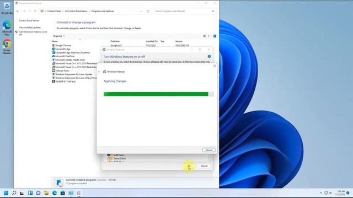Go back in Programs and Features window

point(18,11)
